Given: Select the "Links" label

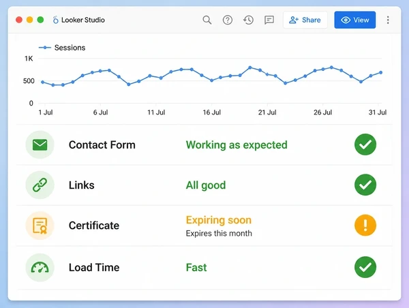Looking at the screenshot, I should pos(81,185).
